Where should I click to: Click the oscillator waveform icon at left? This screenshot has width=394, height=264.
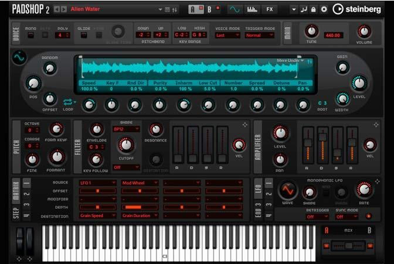tap(19, 58)
